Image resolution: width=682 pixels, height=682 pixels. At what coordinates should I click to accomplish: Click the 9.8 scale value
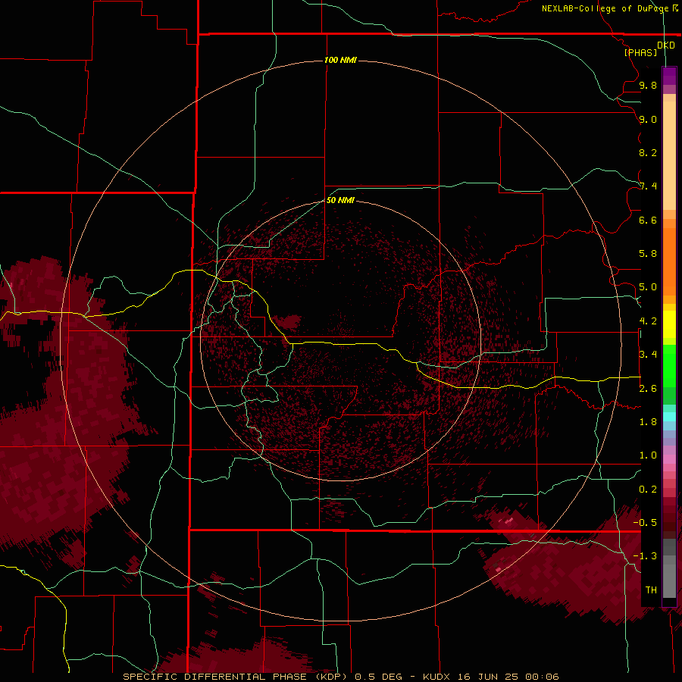pos(648,85)
